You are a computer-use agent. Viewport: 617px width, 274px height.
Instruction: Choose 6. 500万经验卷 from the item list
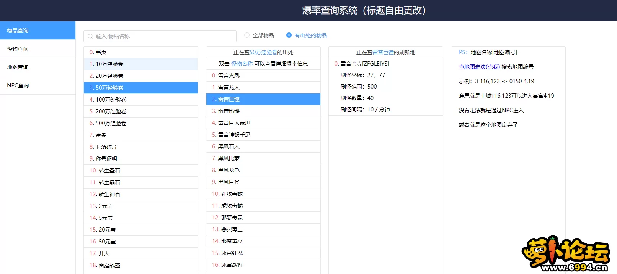pyautogui.click(x=141, y=123)
